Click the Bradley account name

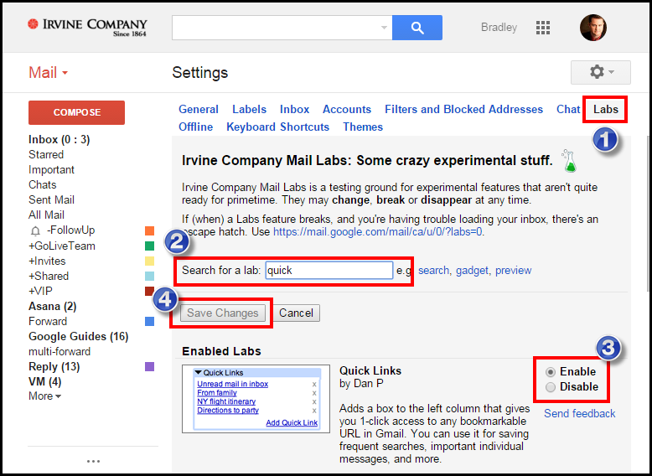499,28
